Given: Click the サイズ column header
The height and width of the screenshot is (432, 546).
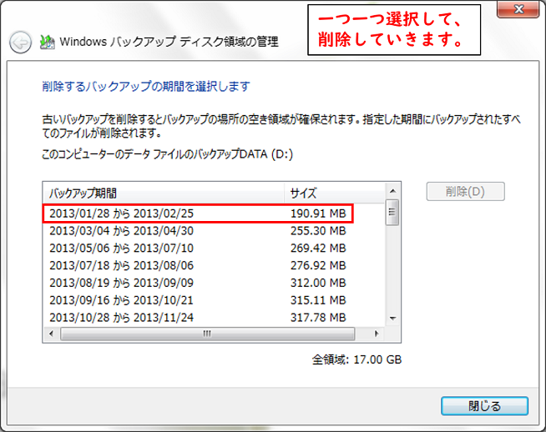Looking at the screenshot, I should tap(335, 193).
